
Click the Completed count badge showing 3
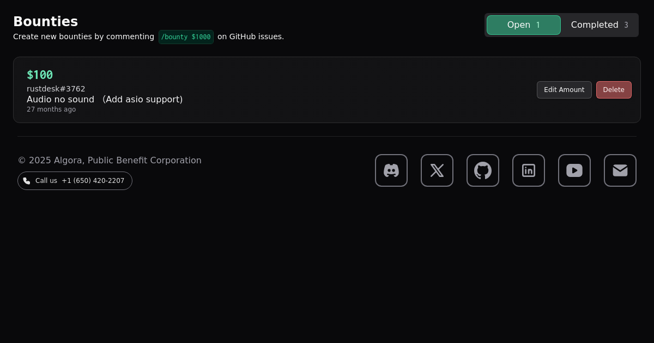coord(626,25)
